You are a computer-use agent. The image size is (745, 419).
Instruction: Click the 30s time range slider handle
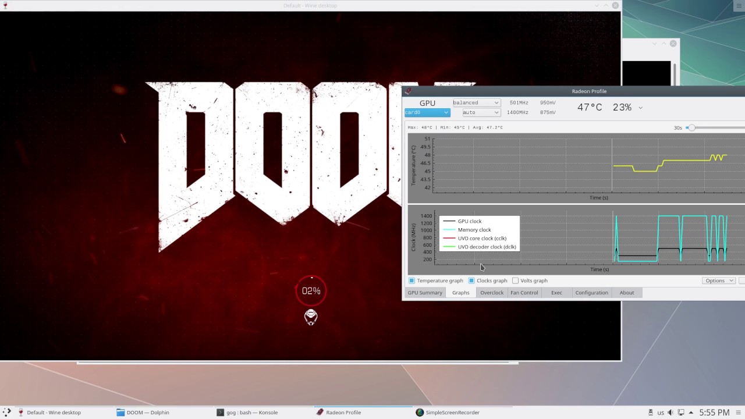tap(691, 127)
